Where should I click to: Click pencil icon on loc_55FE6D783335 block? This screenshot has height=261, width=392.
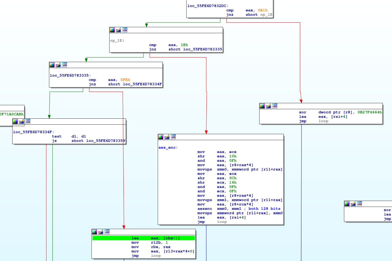(58, 65)
